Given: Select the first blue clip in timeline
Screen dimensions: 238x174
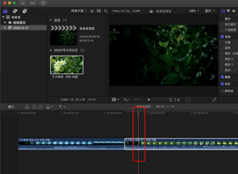Looking at the screenshot, I should [71, 144].
